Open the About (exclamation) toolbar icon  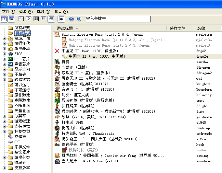[x=71, y=19]
